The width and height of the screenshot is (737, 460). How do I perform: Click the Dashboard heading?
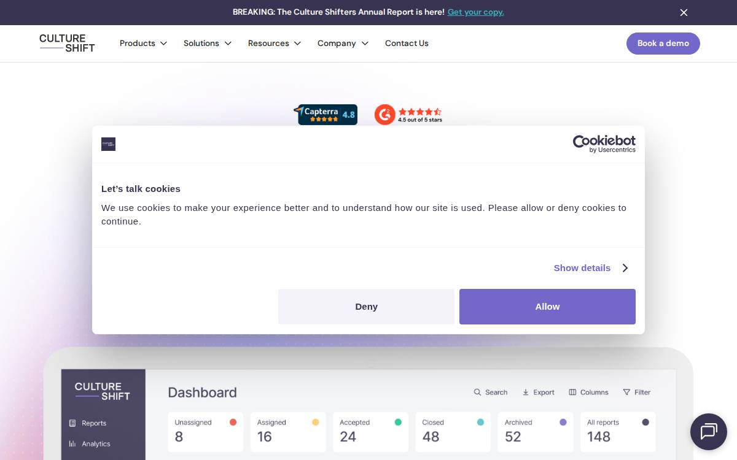click(x=202, y=393)
